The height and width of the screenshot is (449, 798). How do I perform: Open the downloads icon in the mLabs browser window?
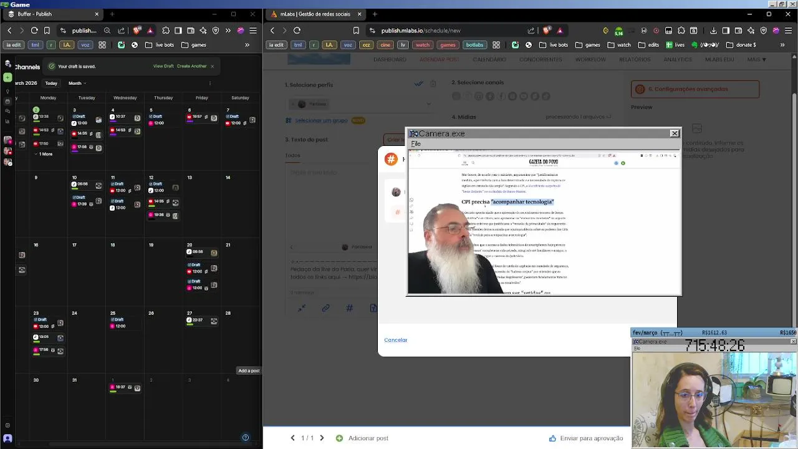pyautogui.click(x=713, y=30)
